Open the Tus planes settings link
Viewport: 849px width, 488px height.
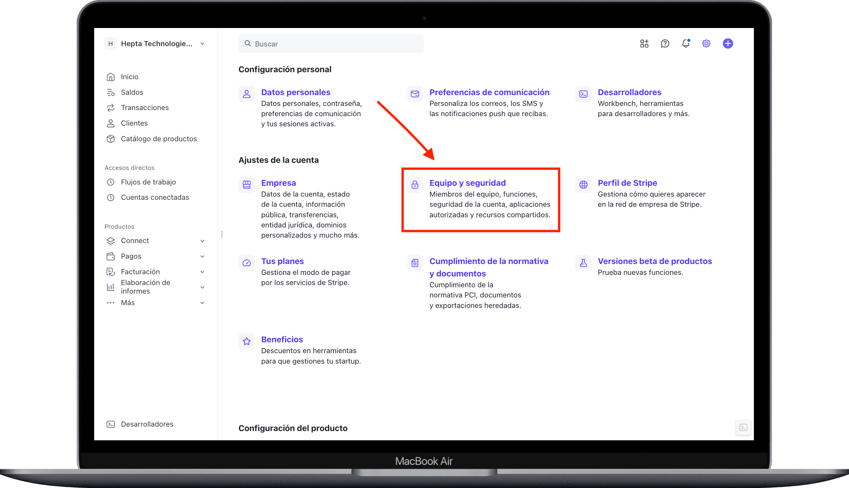[x=282, y=261]
